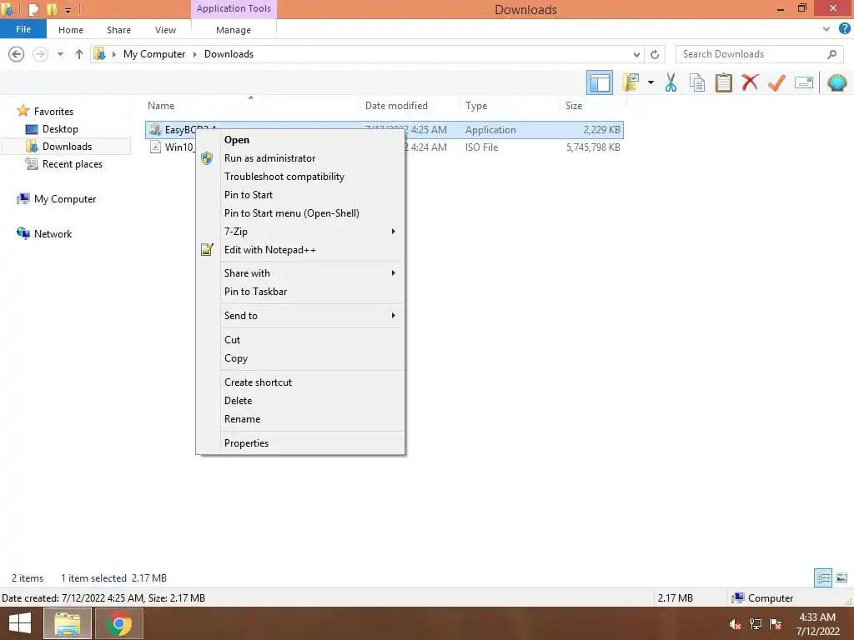Click the search magnifier icon
This screenshot has height=640, width=854.
click(831, 54)
